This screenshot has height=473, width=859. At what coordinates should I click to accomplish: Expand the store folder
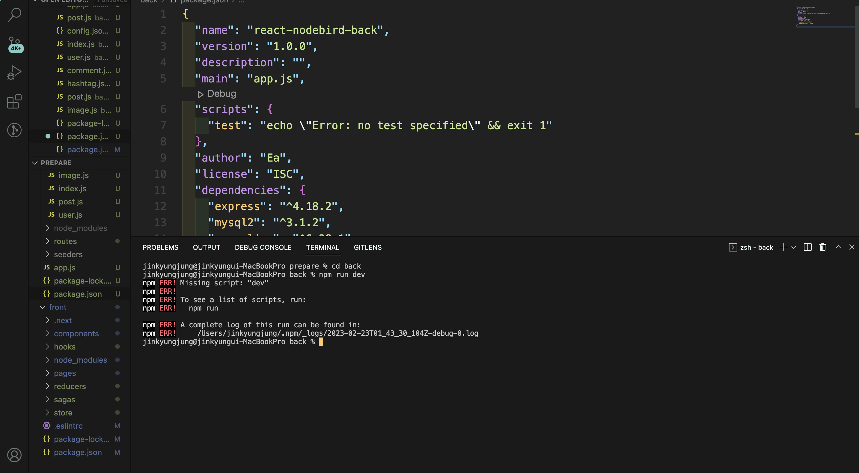(79, 413)
